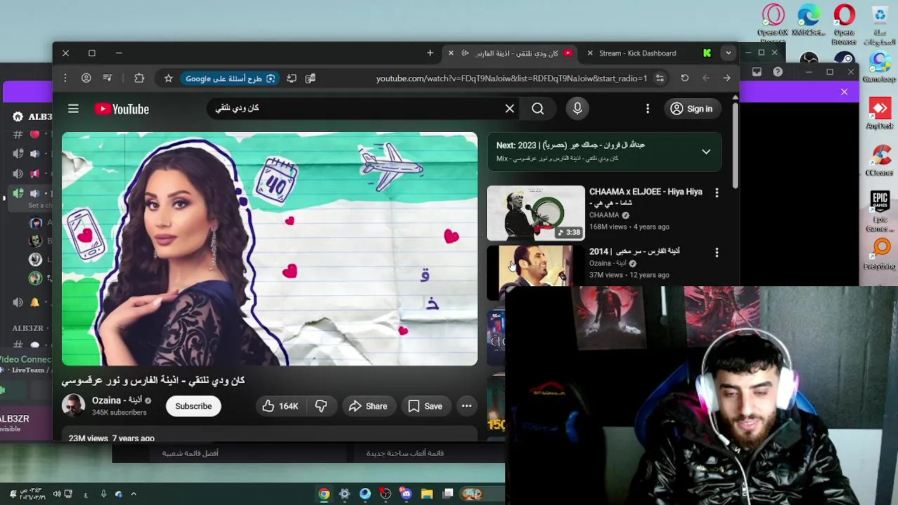The image size is (898, 505).
Task: Click the YouTube search magnifier button
Action: click(x=537, y=109)
